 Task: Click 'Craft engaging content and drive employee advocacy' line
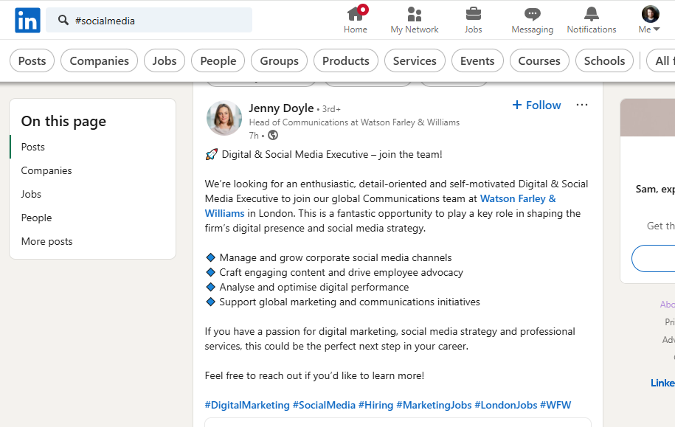(x=341, y=272)
